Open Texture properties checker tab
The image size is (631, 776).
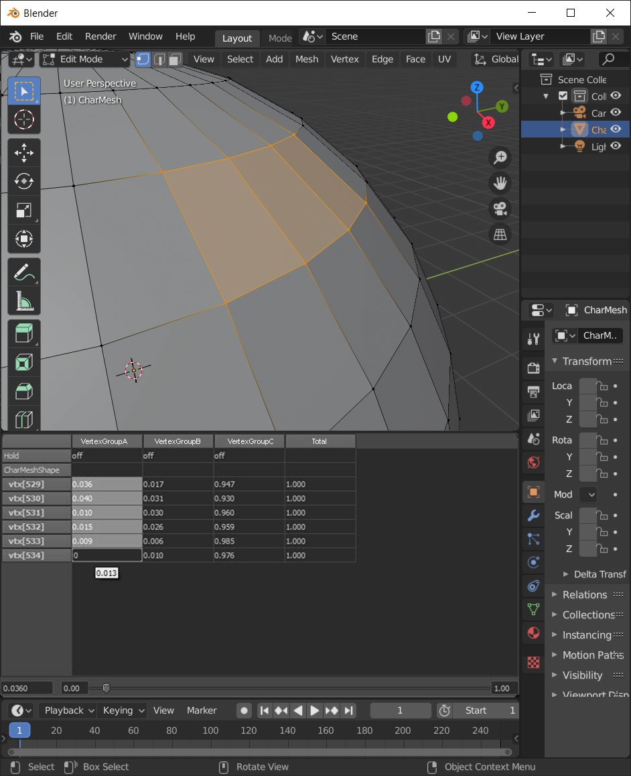tap(533, 662)
